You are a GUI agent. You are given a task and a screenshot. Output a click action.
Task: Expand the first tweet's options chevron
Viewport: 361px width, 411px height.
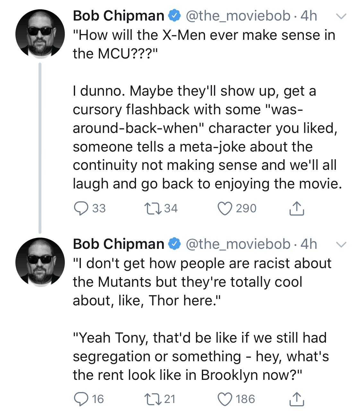341,16
